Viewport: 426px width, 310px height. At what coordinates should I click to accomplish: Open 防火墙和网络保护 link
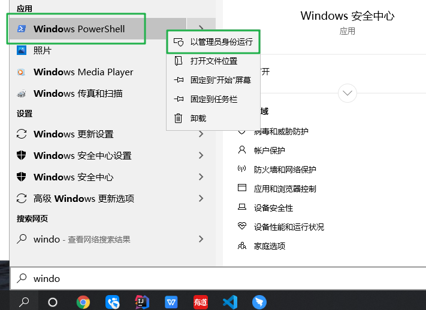click(x=285, y=170)
